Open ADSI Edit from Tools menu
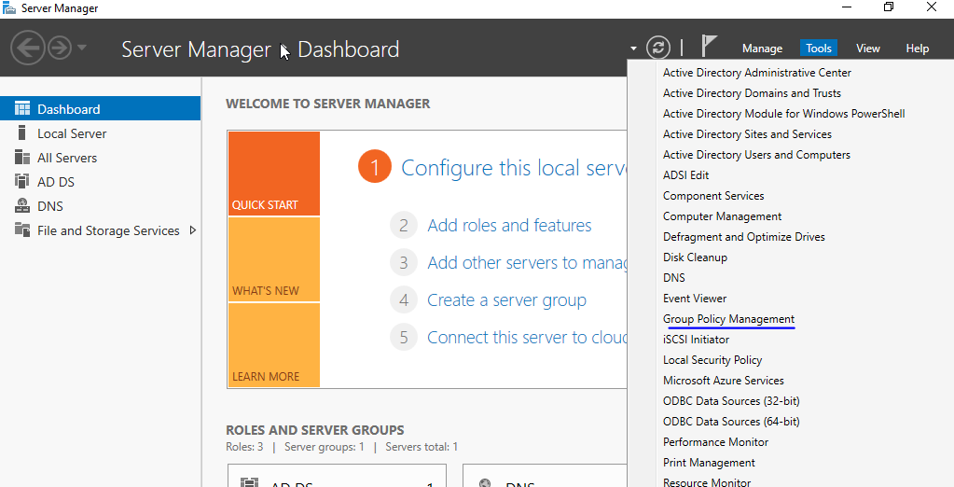This screenshot has width=954, height=487. point(685,175)
